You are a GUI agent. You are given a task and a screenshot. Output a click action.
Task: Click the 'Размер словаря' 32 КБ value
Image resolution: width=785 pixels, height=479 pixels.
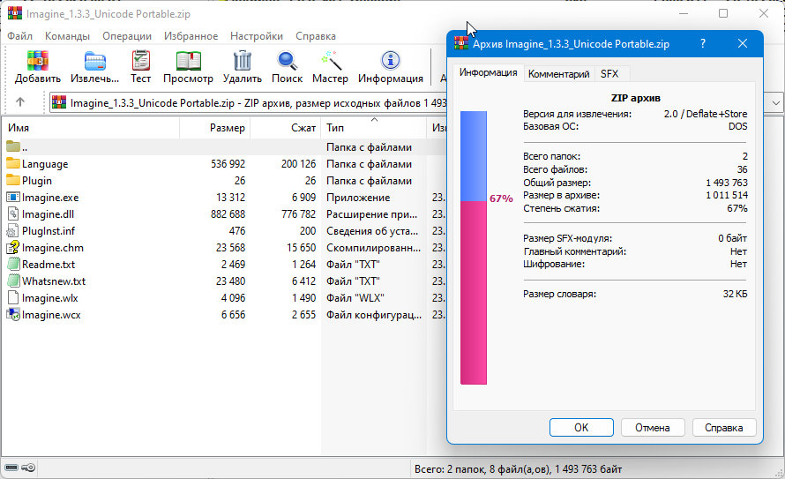pos(735,294)
